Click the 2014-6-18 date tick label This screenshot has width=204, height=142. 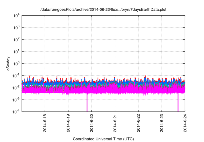(x=45, y=123)
